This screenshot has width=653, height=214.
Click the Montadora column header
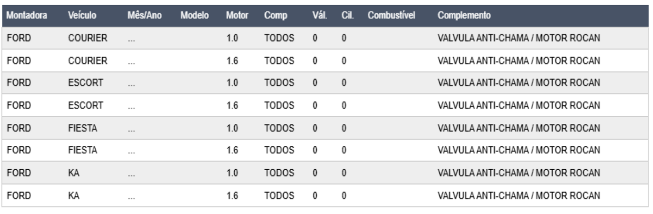tap(27, 15)
